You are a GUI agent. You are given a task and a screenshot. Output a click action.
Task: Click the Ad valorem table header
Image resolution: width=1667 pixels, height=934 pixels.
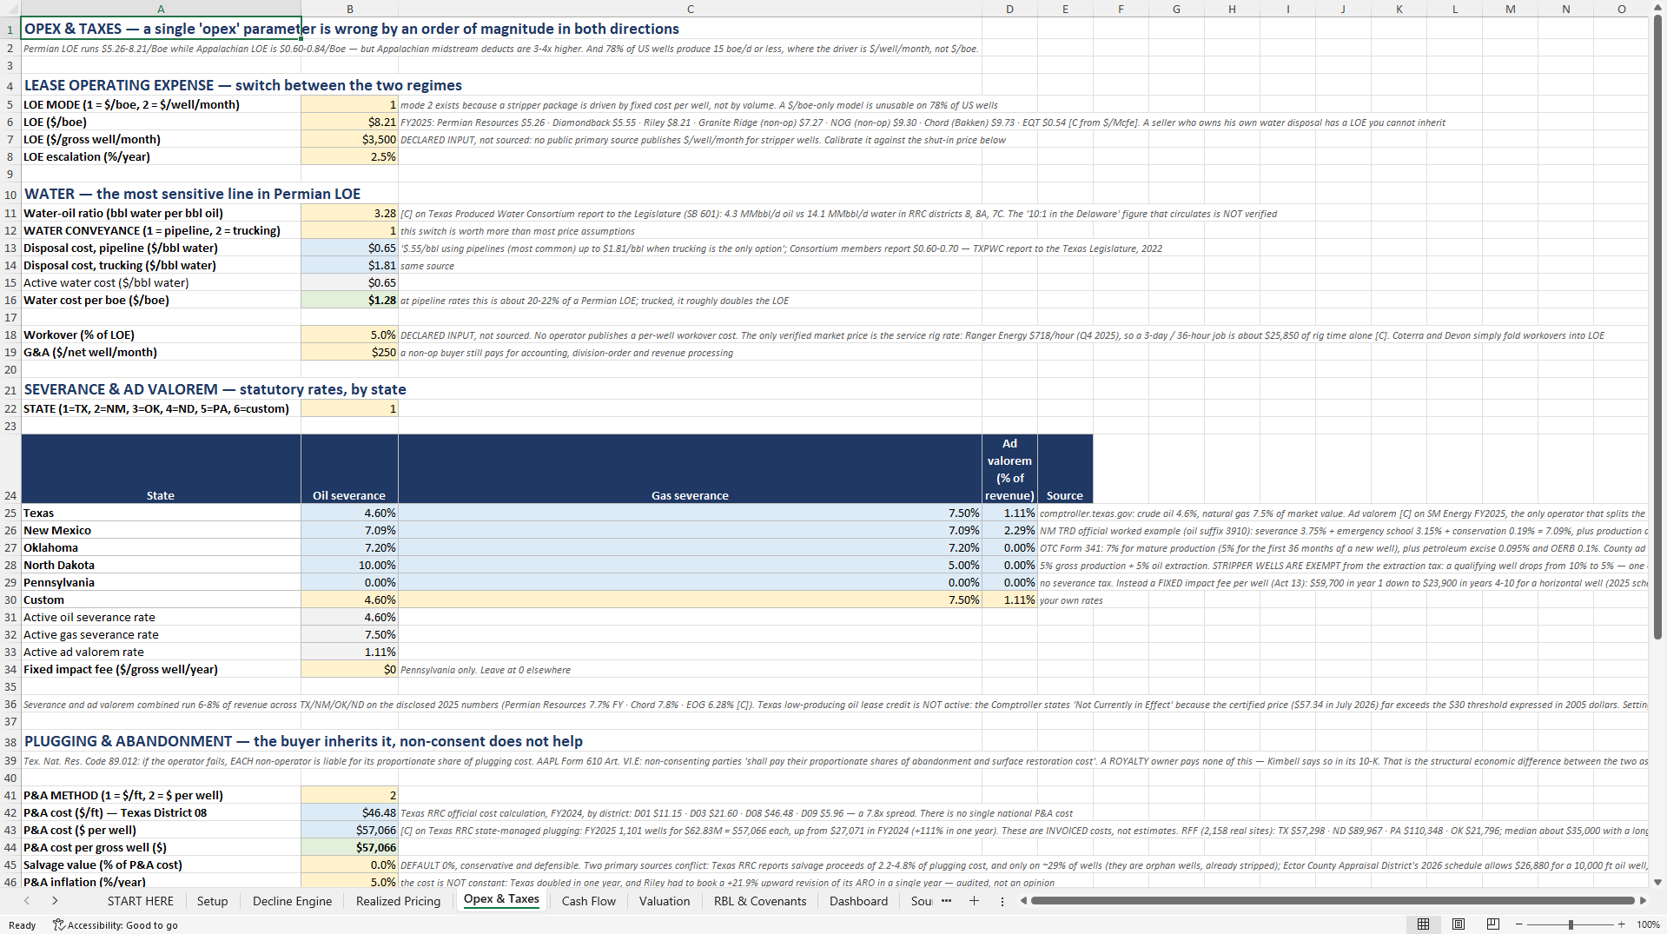coord(1009,469)
